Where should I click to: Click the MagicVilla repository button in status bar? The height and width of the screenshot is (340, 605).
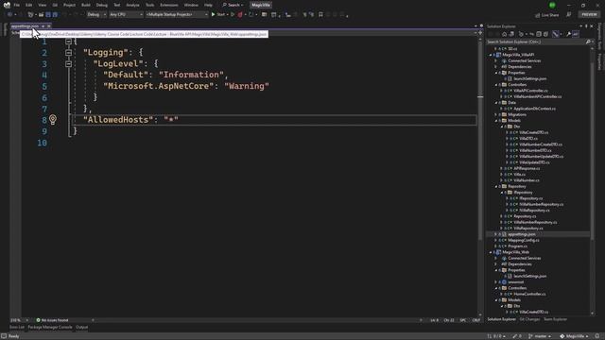(574, 336)
